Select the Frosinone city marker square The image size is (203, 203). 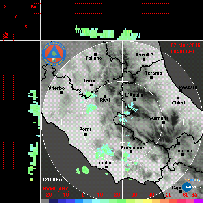tap(131, 152)
